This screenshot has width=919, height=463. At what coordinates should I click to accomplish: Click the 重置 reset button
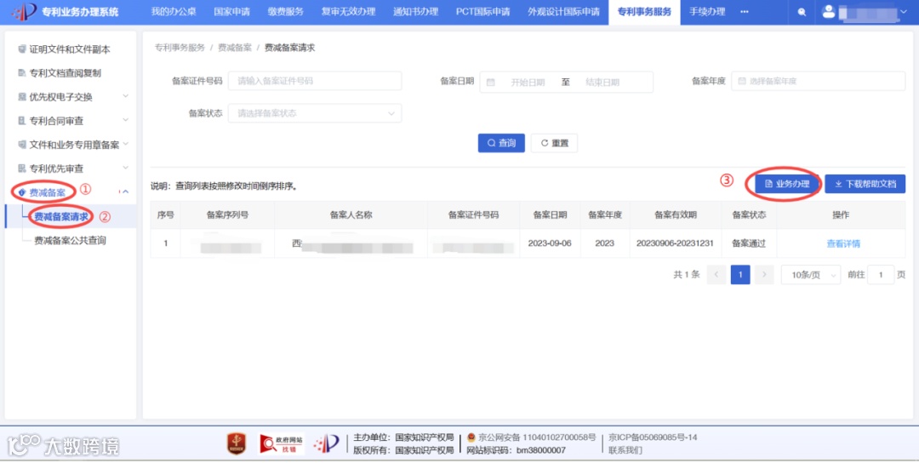(555, 143)
